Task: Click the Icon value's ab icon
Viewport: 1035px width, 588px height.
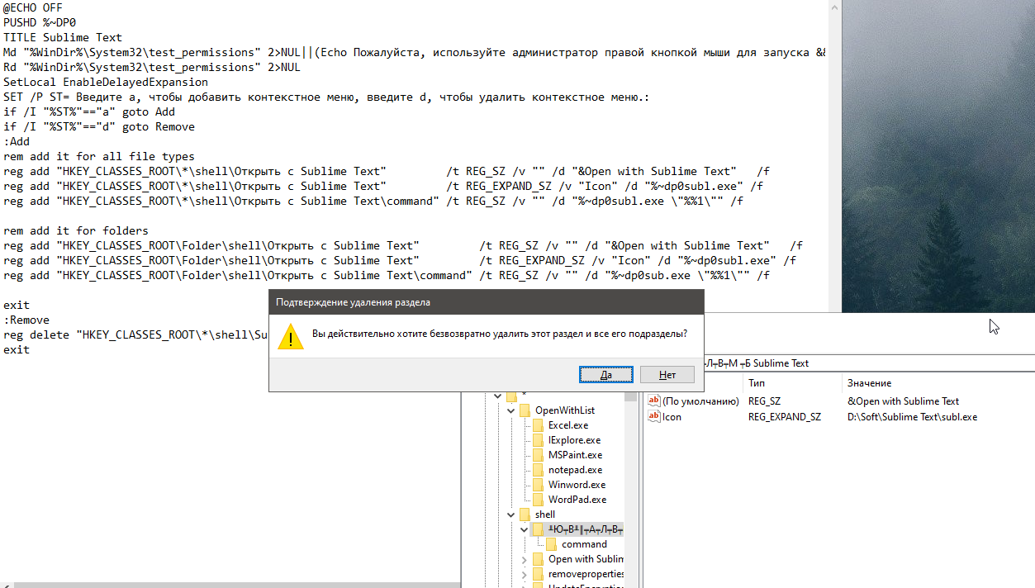Action: [654, 417]
